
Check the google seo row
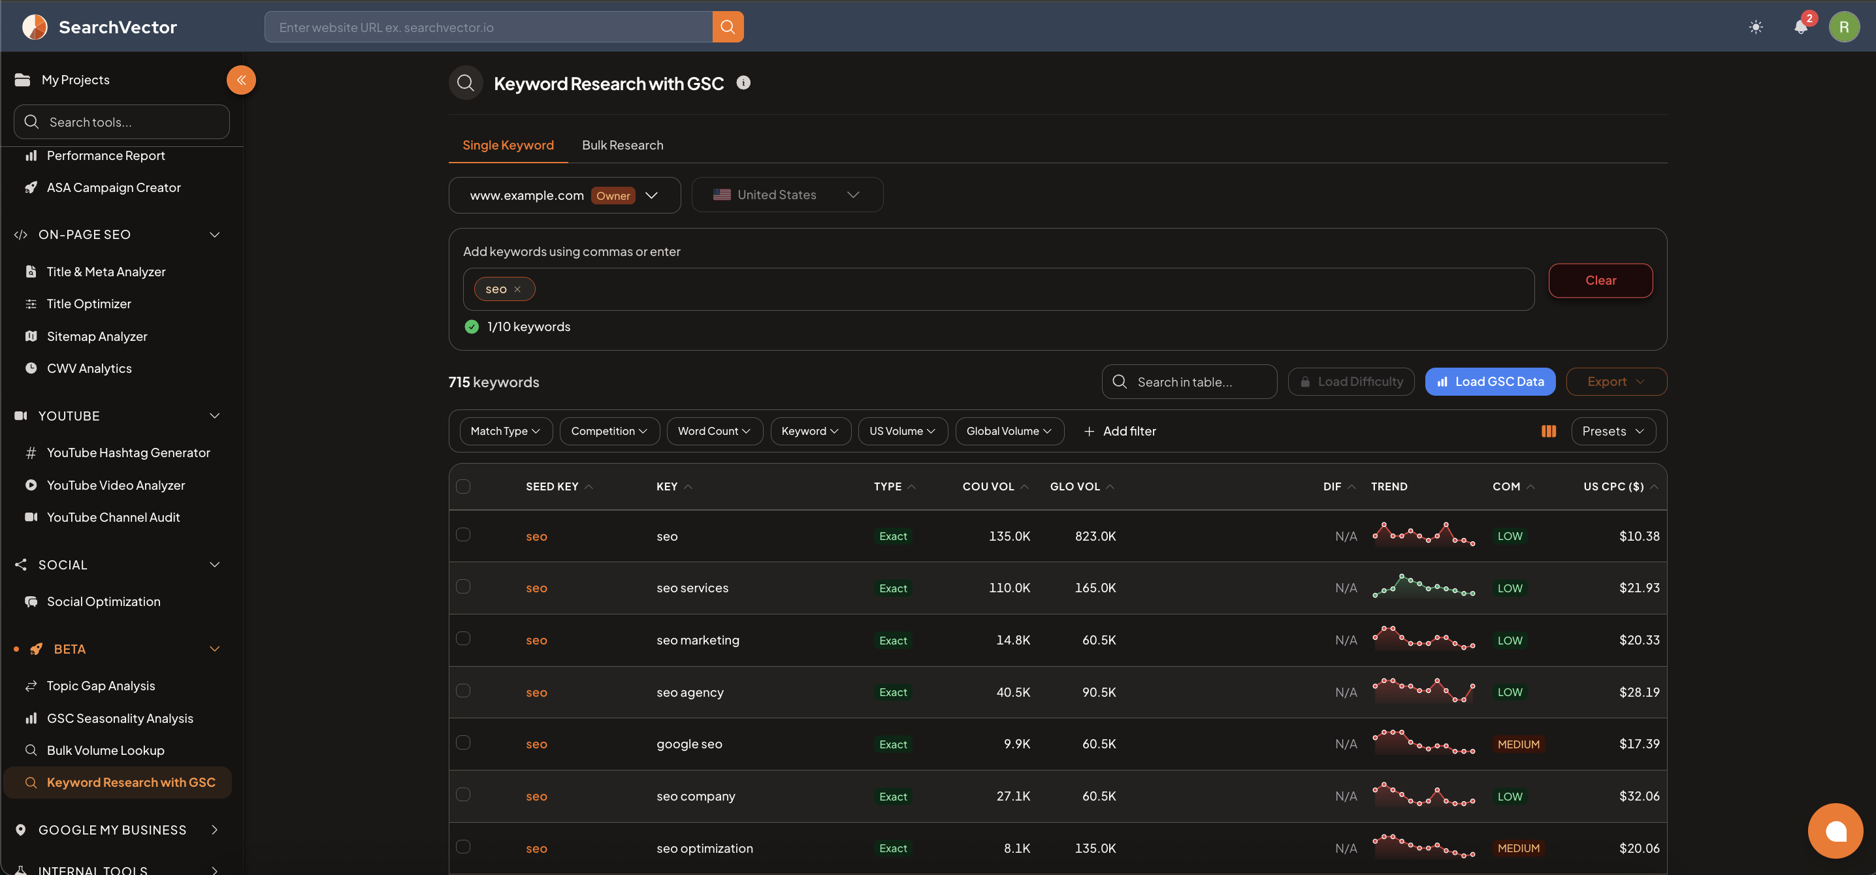463,742
